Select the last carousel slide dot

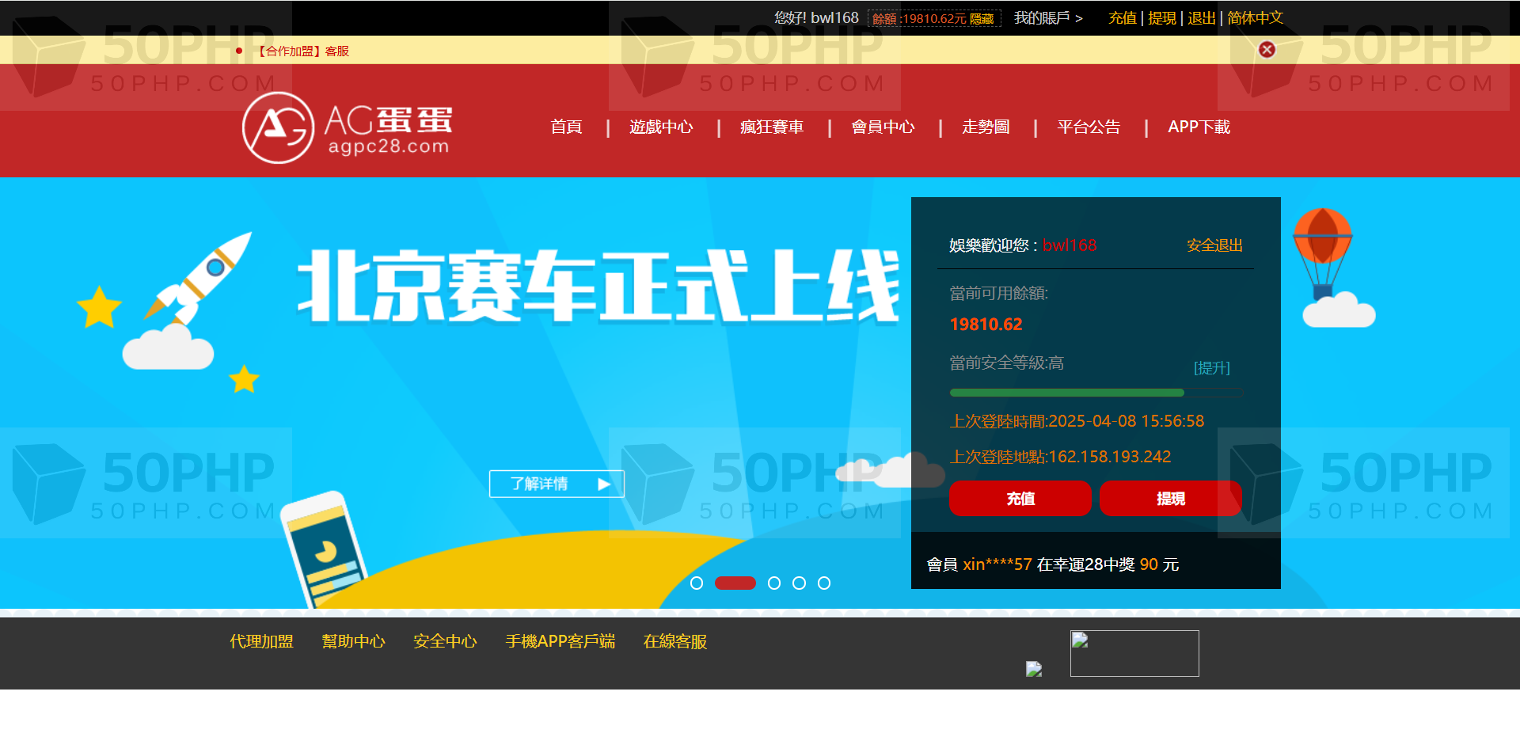pyautogui.click(x=824, y=583)
